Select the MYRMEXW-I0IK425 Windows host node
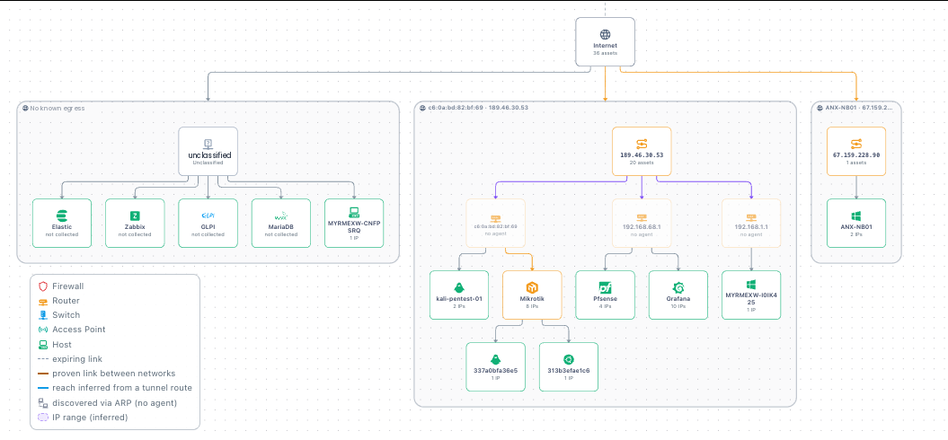This screenshot has height=440, width=948. pyautogui.click(x=751, y=295)
